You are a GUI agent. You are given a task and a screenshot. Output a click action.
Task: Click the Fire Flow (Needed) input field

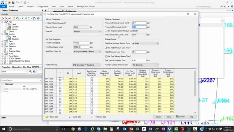click(x=81, y=43)
